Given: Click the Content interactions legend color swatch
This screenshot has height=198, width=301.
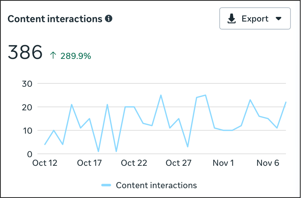Looking at the screenshot, I should coord(106,185).
